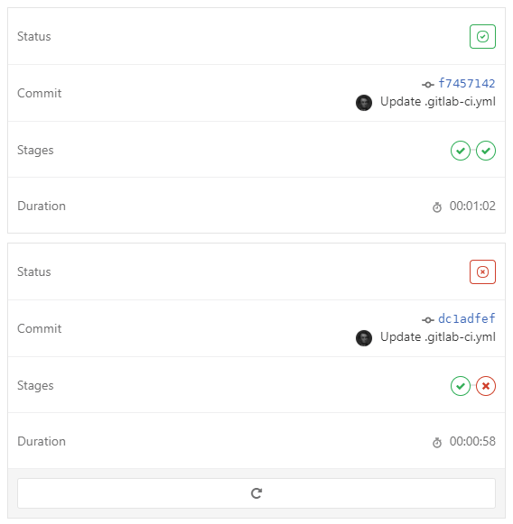Screen dimensions: 513x524
Task: Expand the passed stage of the dc1adfef pipeline
Action: (461, 386)
